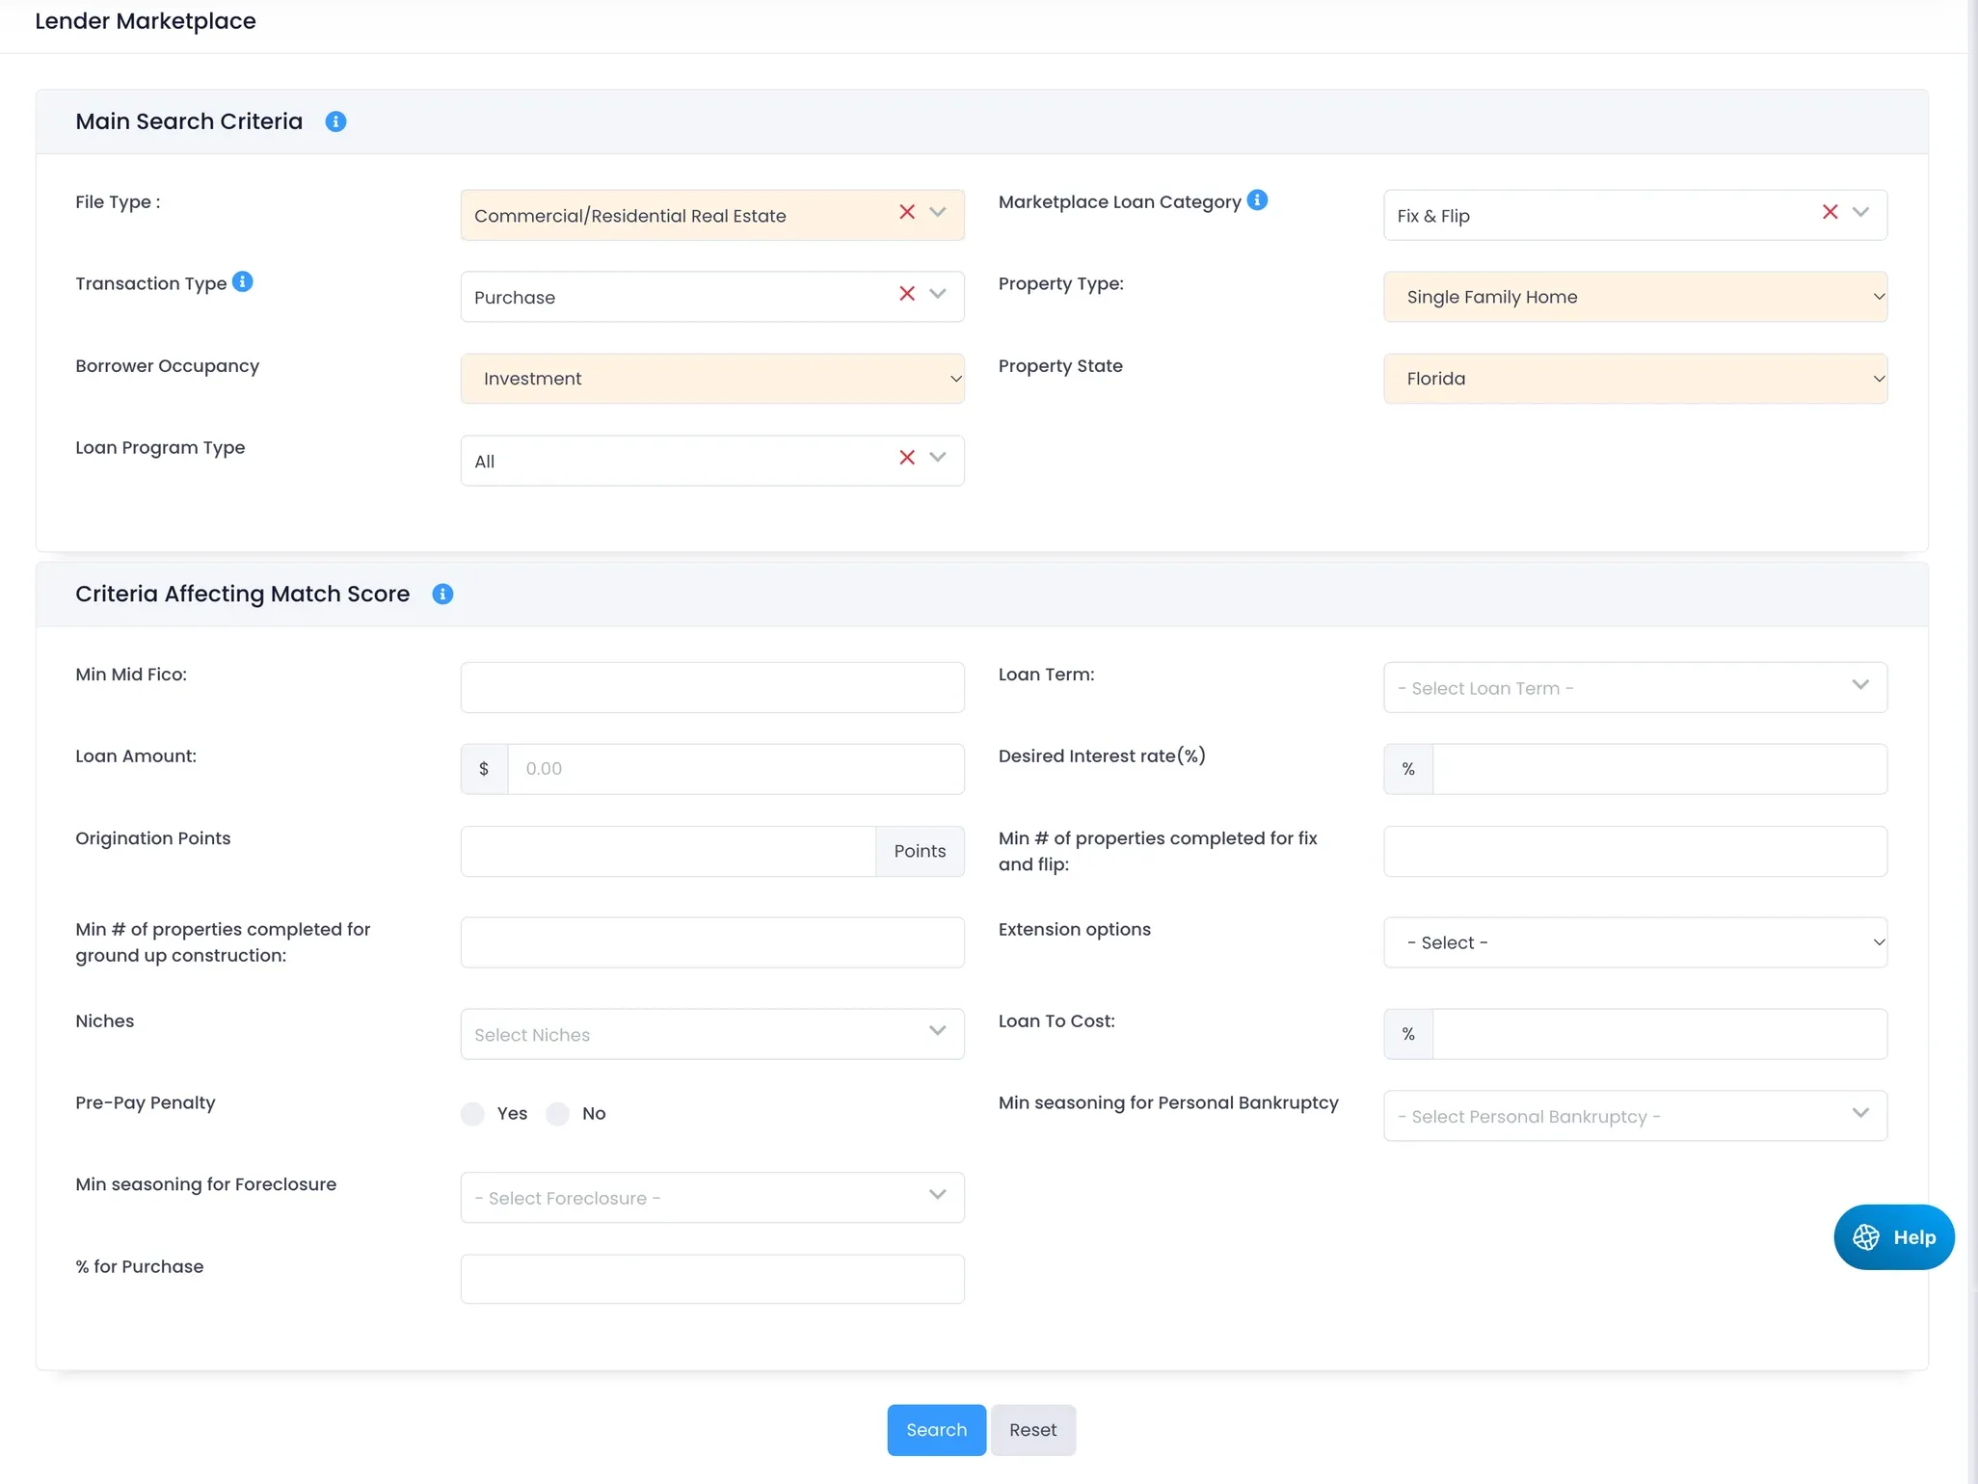Open Property Type Single Family Home dropdown
This screenshot has width=1978, height=1484.
click(1635, 297)
